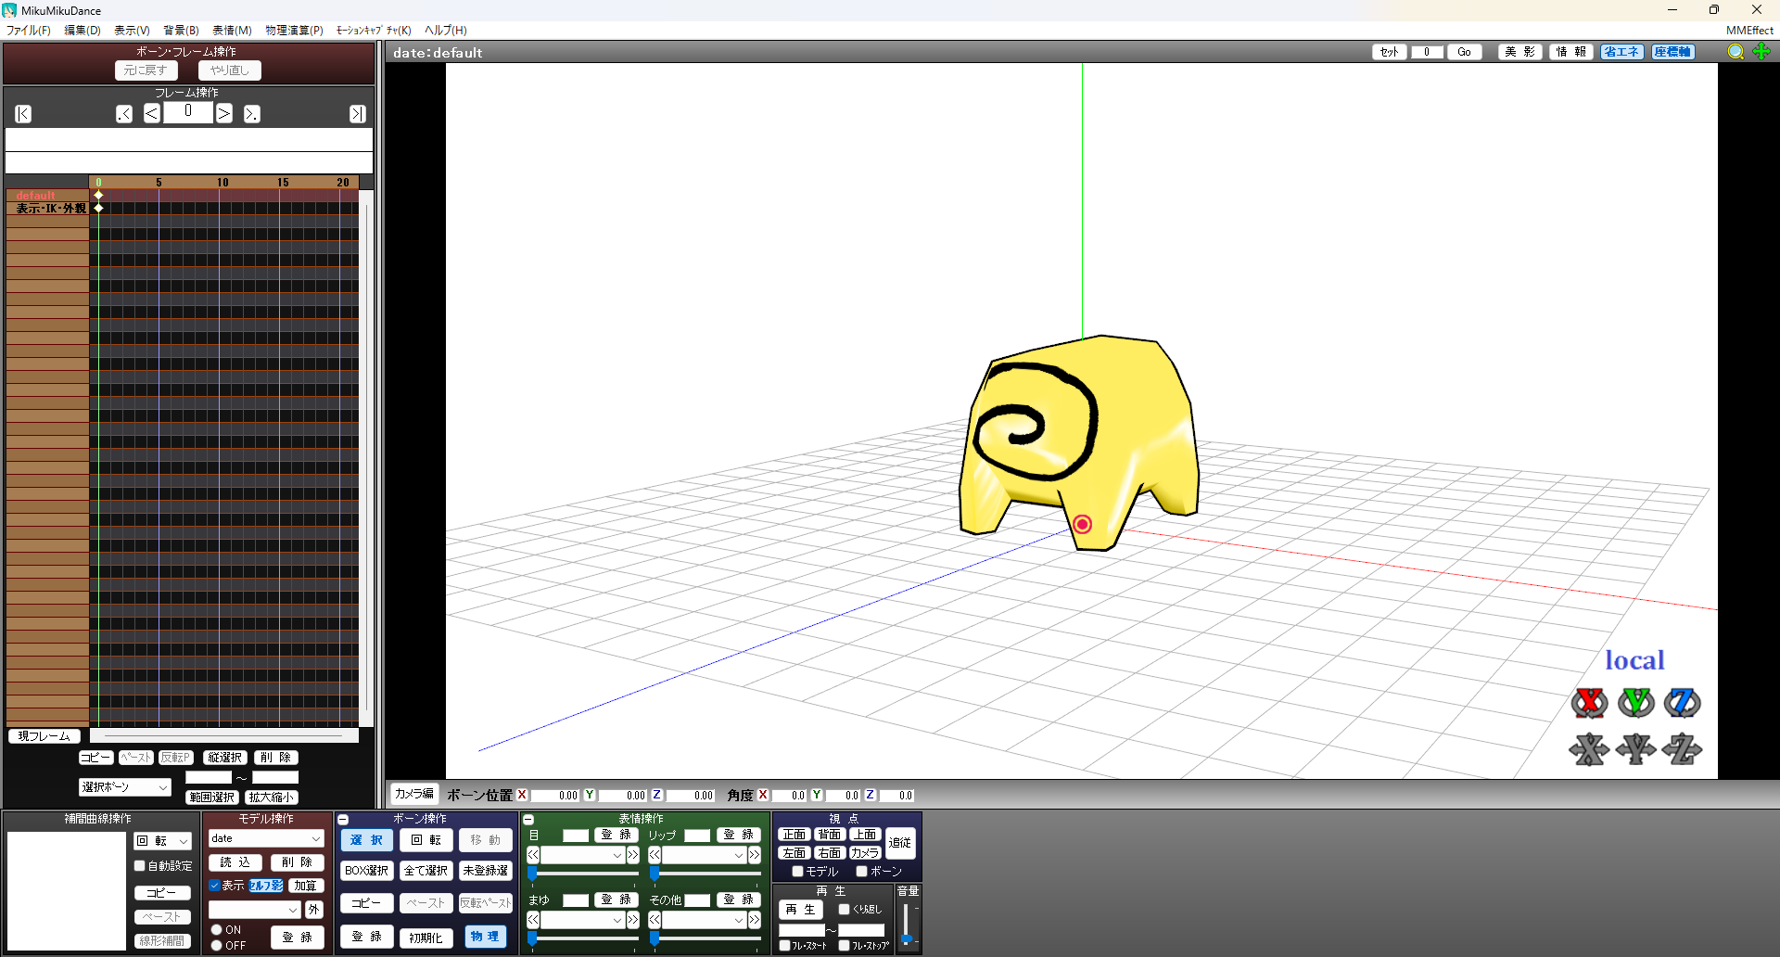Click the green Y rotation axis icon
The width and height of the screenshot is (1780, 957).
(1635, 703)
